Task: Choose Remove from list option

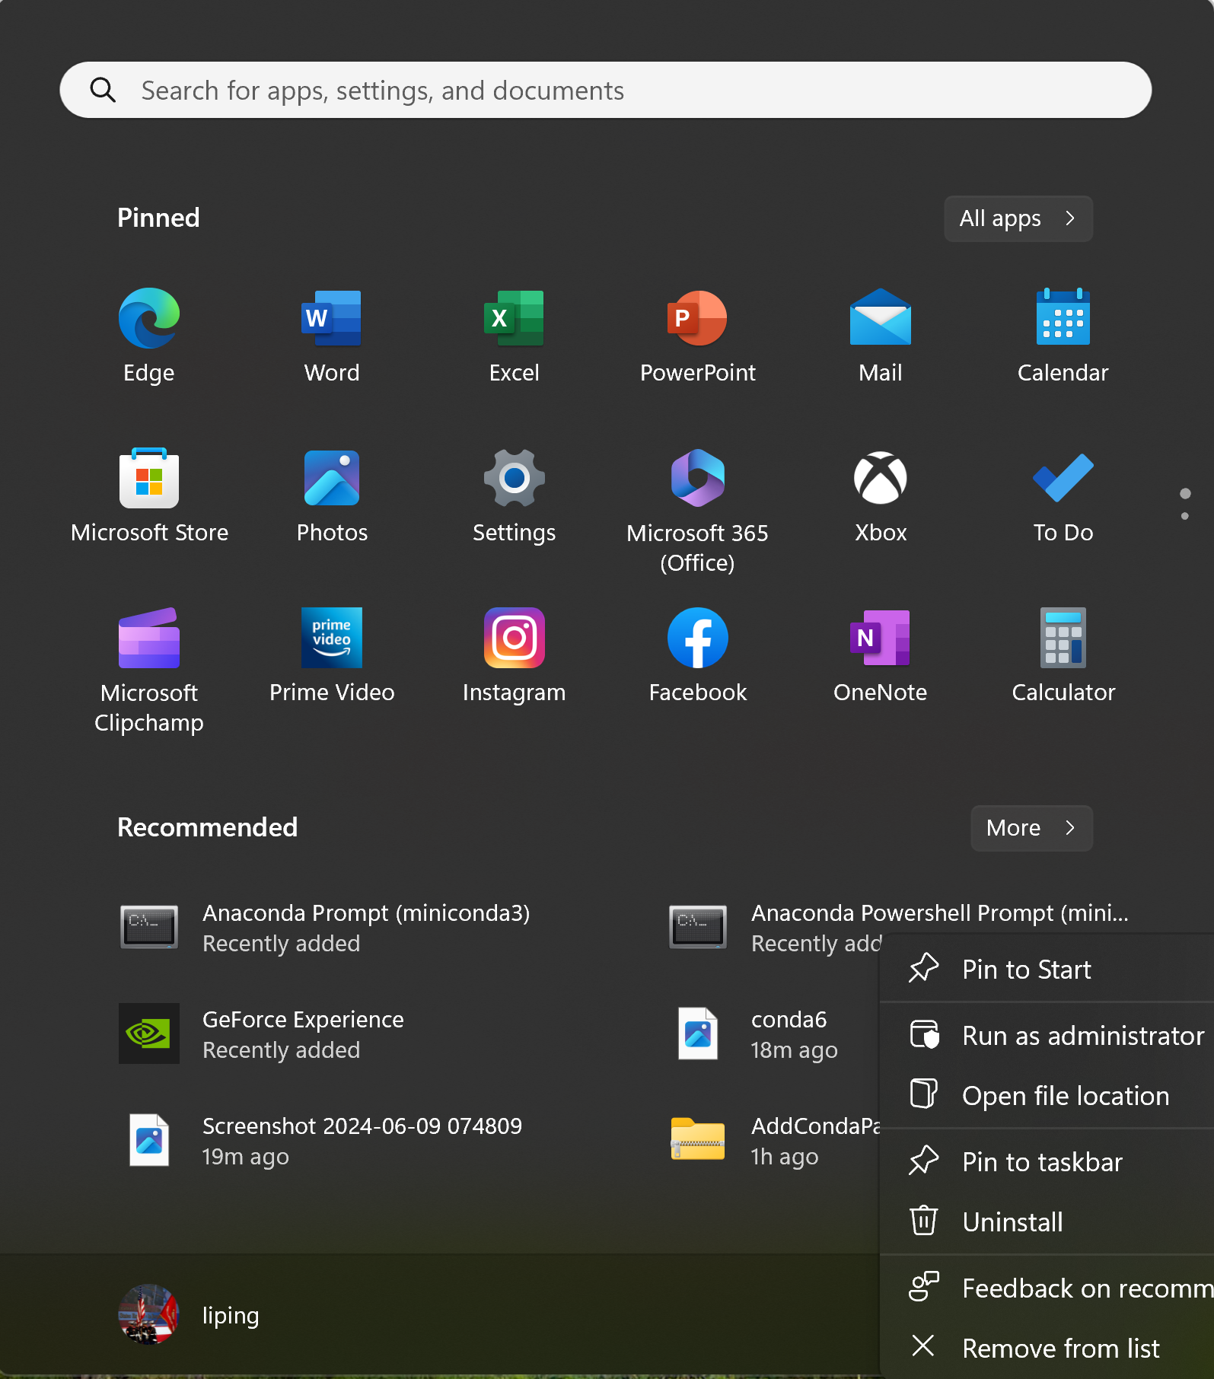Action: click(1060, 1349)
